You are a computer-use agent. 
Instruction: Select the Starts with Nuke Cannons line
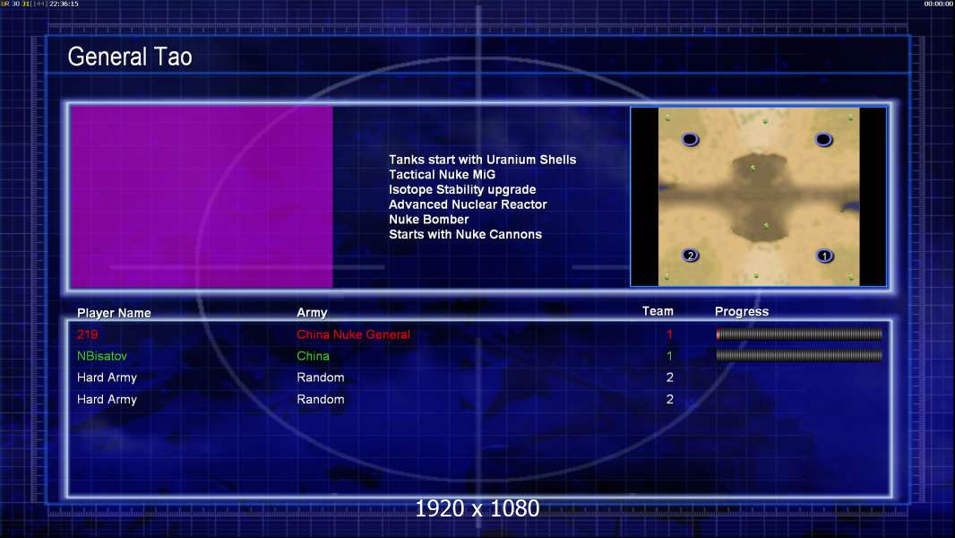[x=465, y=234]
